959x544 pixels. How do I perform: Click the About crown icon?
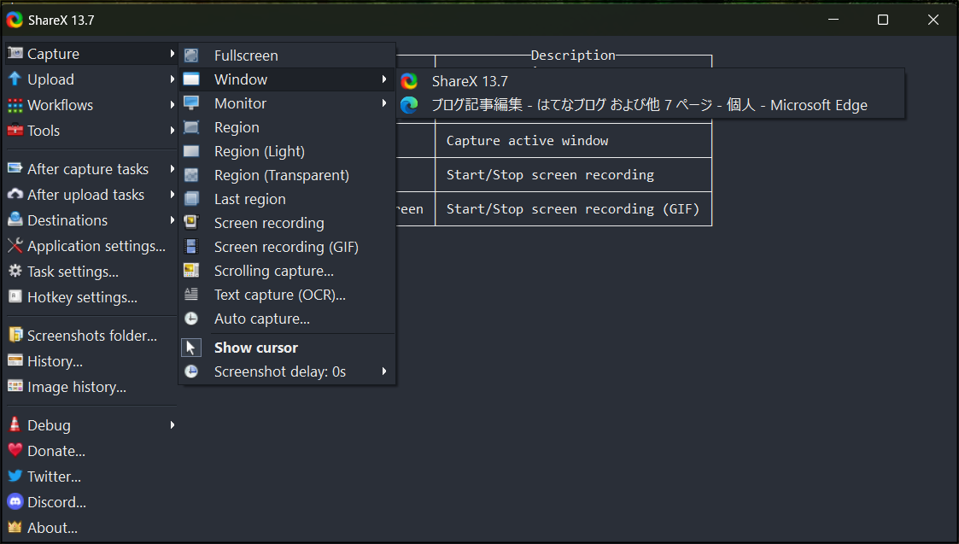click(15, 527)
